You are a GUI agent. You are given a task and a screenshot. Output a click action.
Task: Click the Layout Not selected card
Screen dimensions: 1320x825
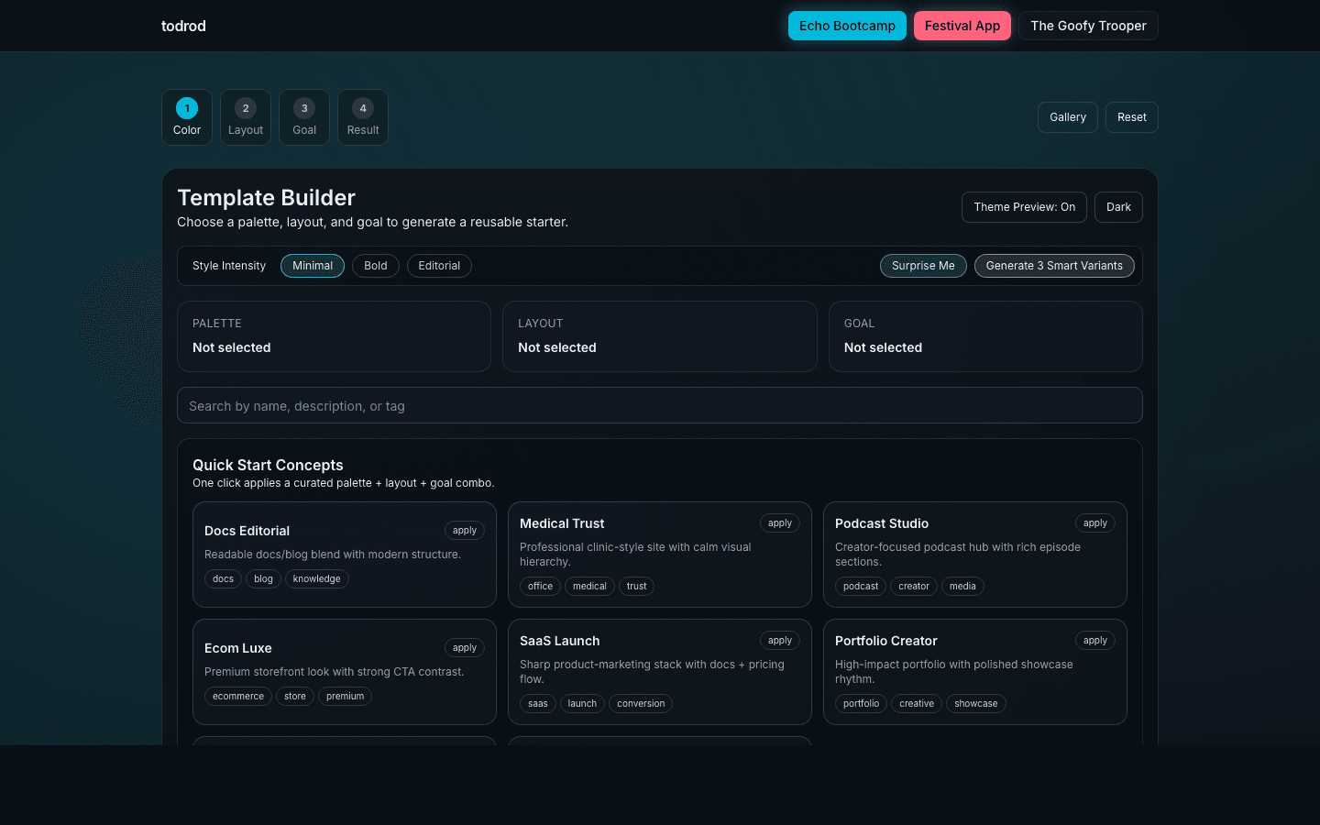coord(660,336)
